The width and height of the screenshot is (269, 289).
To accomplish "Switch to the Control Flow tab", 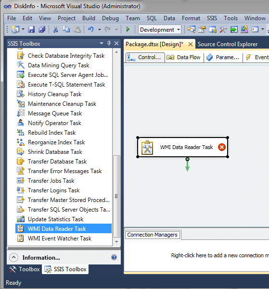I will 145,57.
